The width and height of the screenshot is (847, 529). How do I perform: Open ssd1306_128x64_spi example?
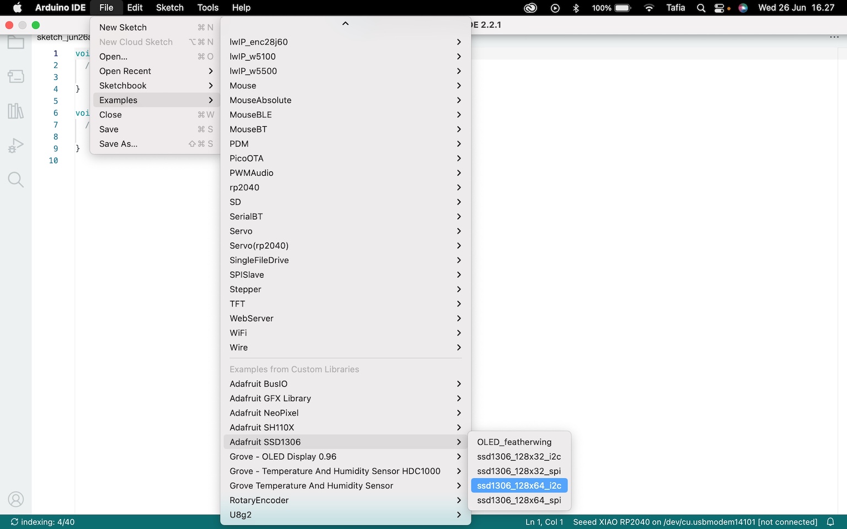tap(519, 500)
